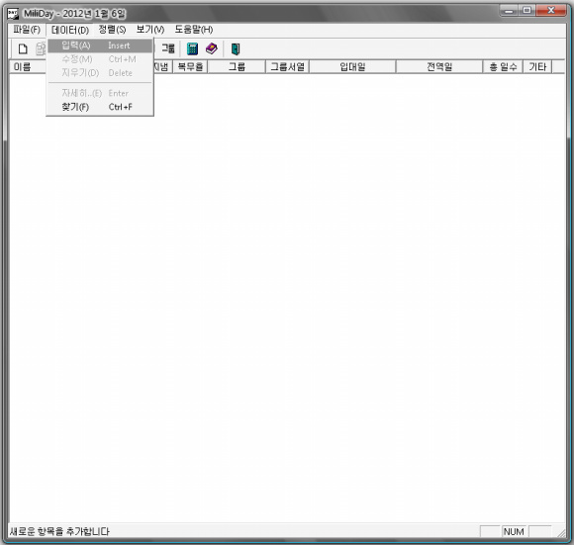
Task: Open the 보기(V) menu
Action: 150,30
